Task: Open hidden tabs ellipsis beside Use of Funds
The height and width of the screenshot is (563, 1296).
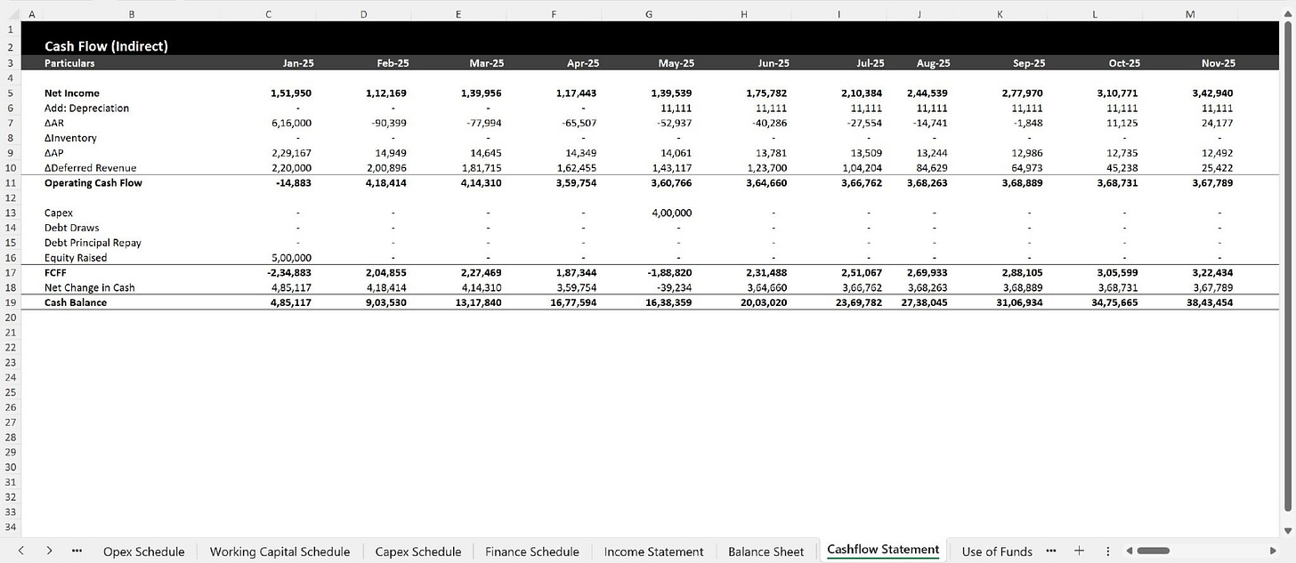Action: tap(1051, 551)
